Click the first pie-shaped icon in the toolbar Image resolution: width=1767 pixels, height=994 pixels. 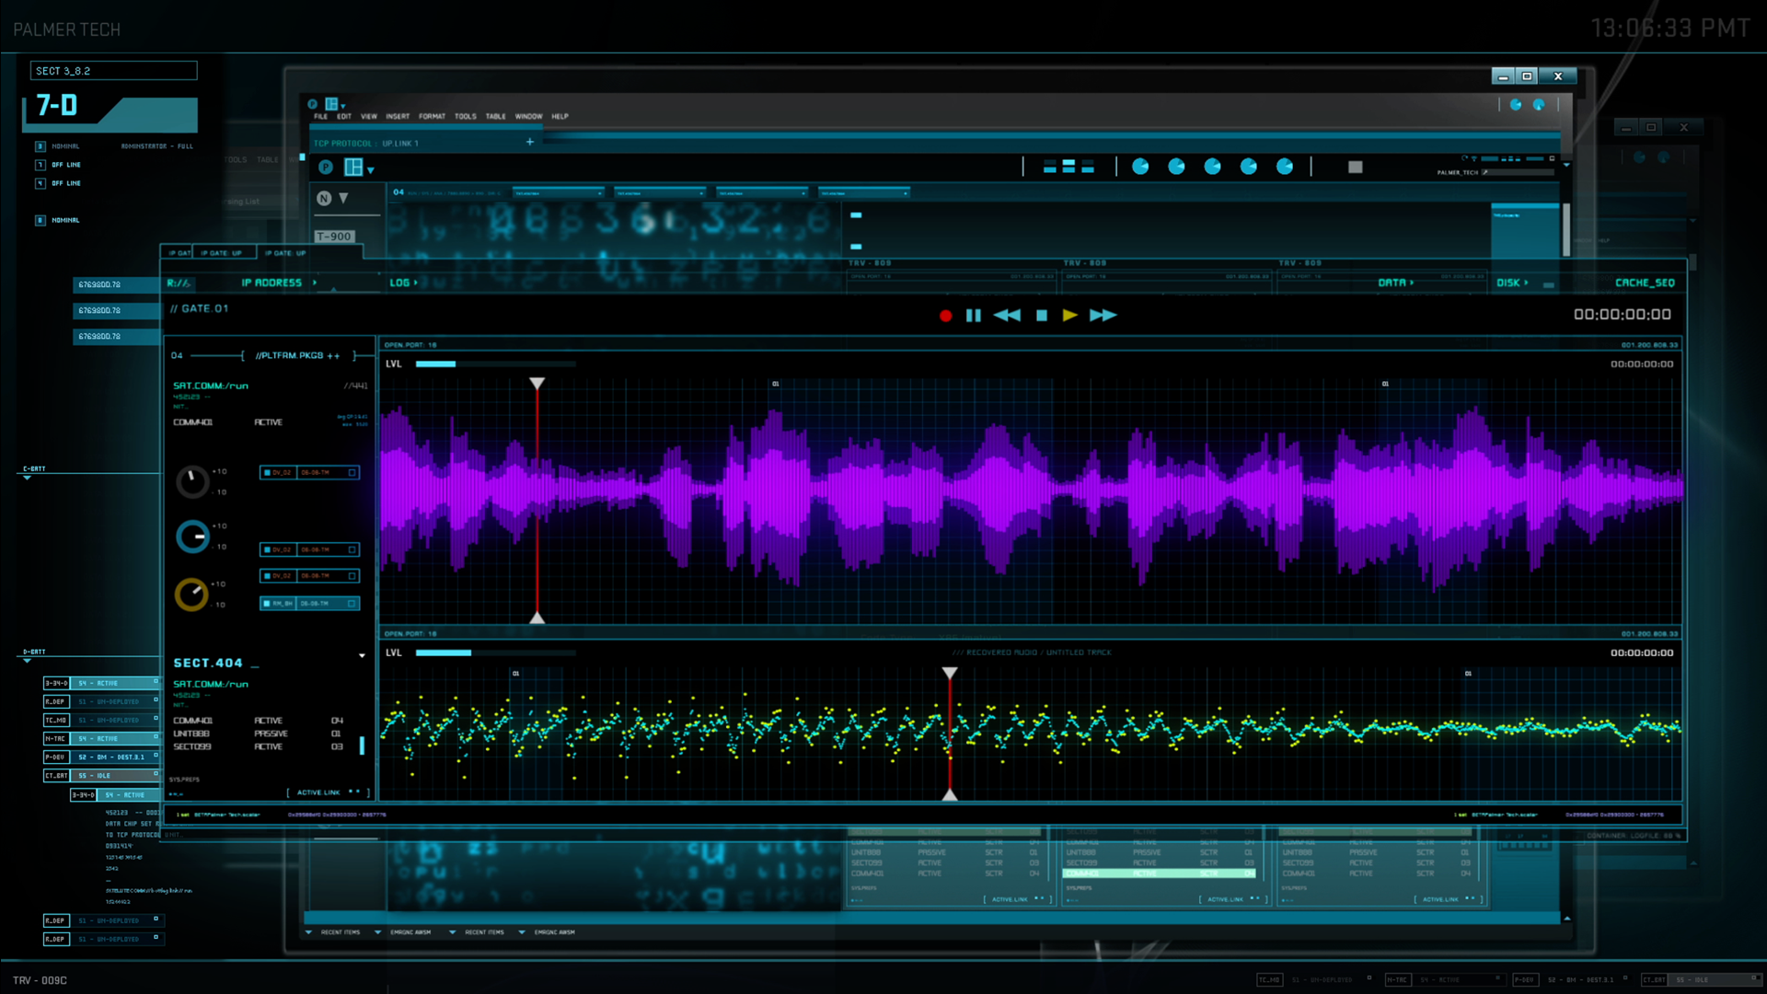click(1140, 167)
